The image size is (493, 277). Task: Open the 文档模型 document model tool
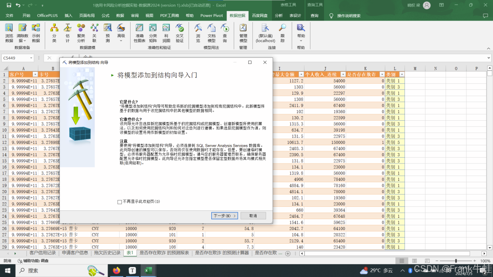pos(211,33)
